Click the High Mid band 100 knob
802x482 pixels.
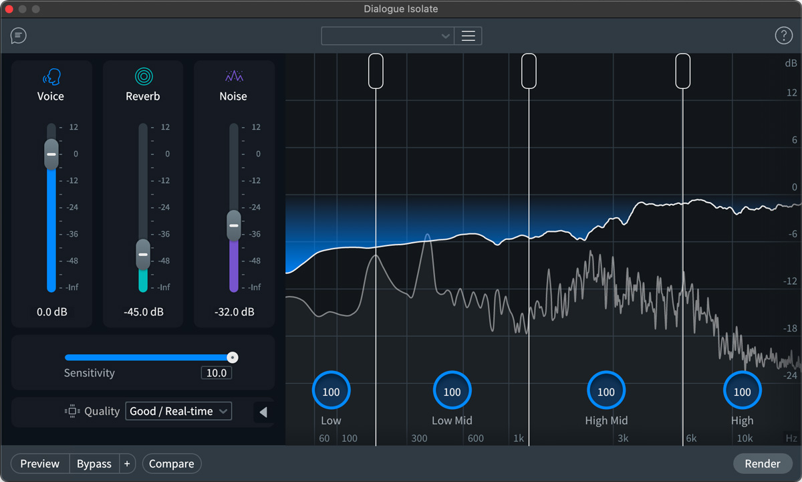point(606,392)
